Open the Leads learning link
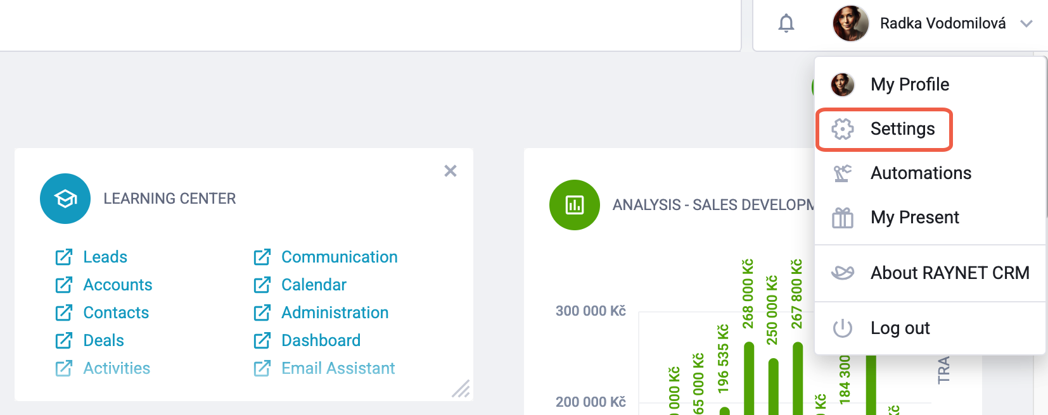Image resolution: width=1048 pixels, height=415 pixels. 105,257
